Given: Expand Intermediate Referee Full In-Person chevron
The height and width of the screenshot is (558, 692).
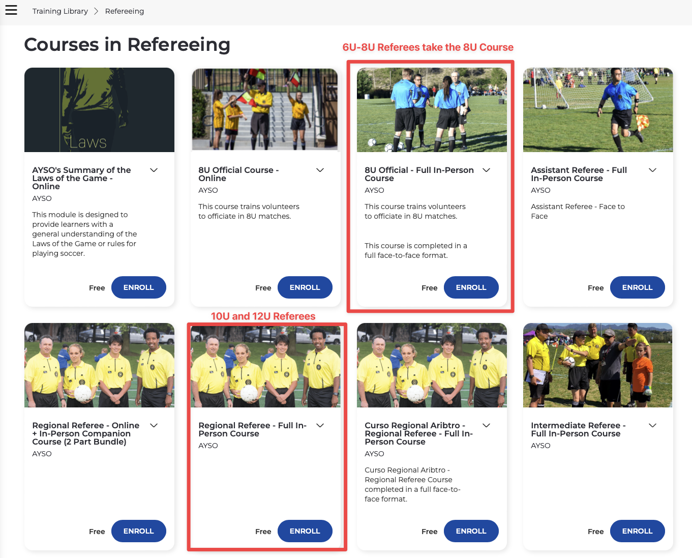Looking at the screenshot, I should tap(652, 425).
